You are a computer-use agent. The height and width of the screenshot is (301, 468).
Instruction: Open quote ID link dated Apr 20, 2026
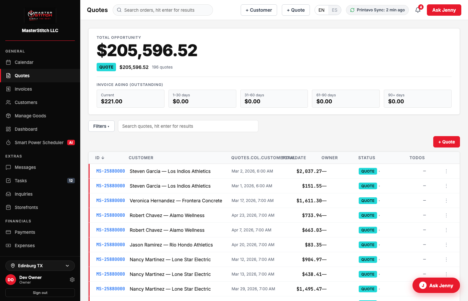[x=111, y=245]
